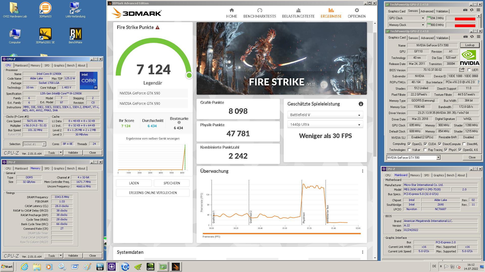Screen dimensions: 485x272
Task: Click the Lookup button in GPU-Z
Action: point(470,45)
